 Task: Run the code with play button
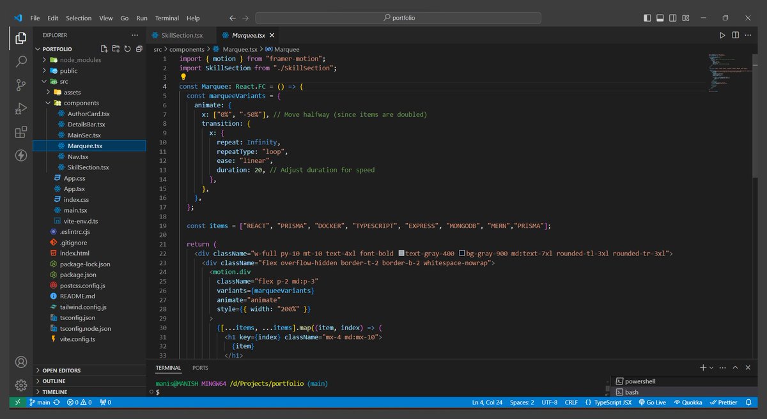point(722,35)
